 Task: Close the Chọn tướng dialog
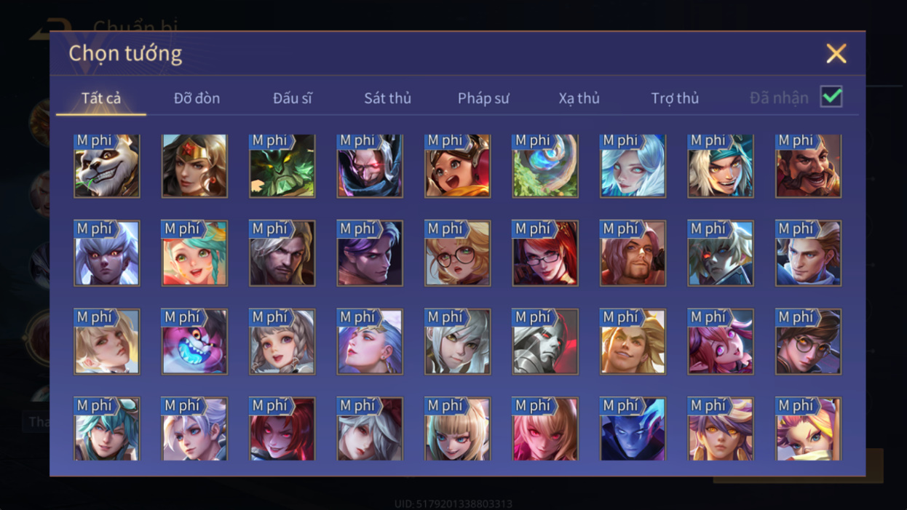pos(836,53)
